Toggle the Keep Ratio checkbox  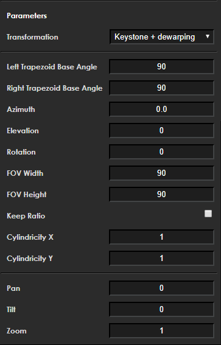tap(208, 214)
